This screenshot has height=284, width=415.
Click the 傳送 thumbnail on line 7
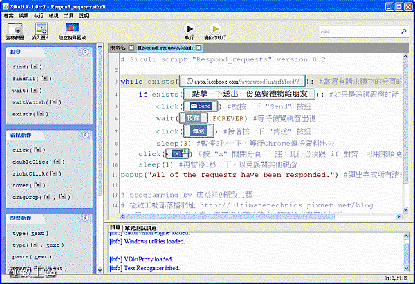[199, 131]
